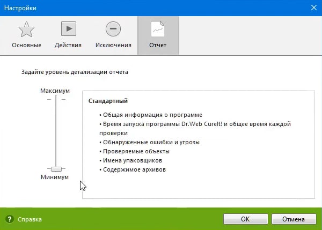Click the Минимум label below the slider
Screen dimensions: 322x230
click(x=55, y=177)
